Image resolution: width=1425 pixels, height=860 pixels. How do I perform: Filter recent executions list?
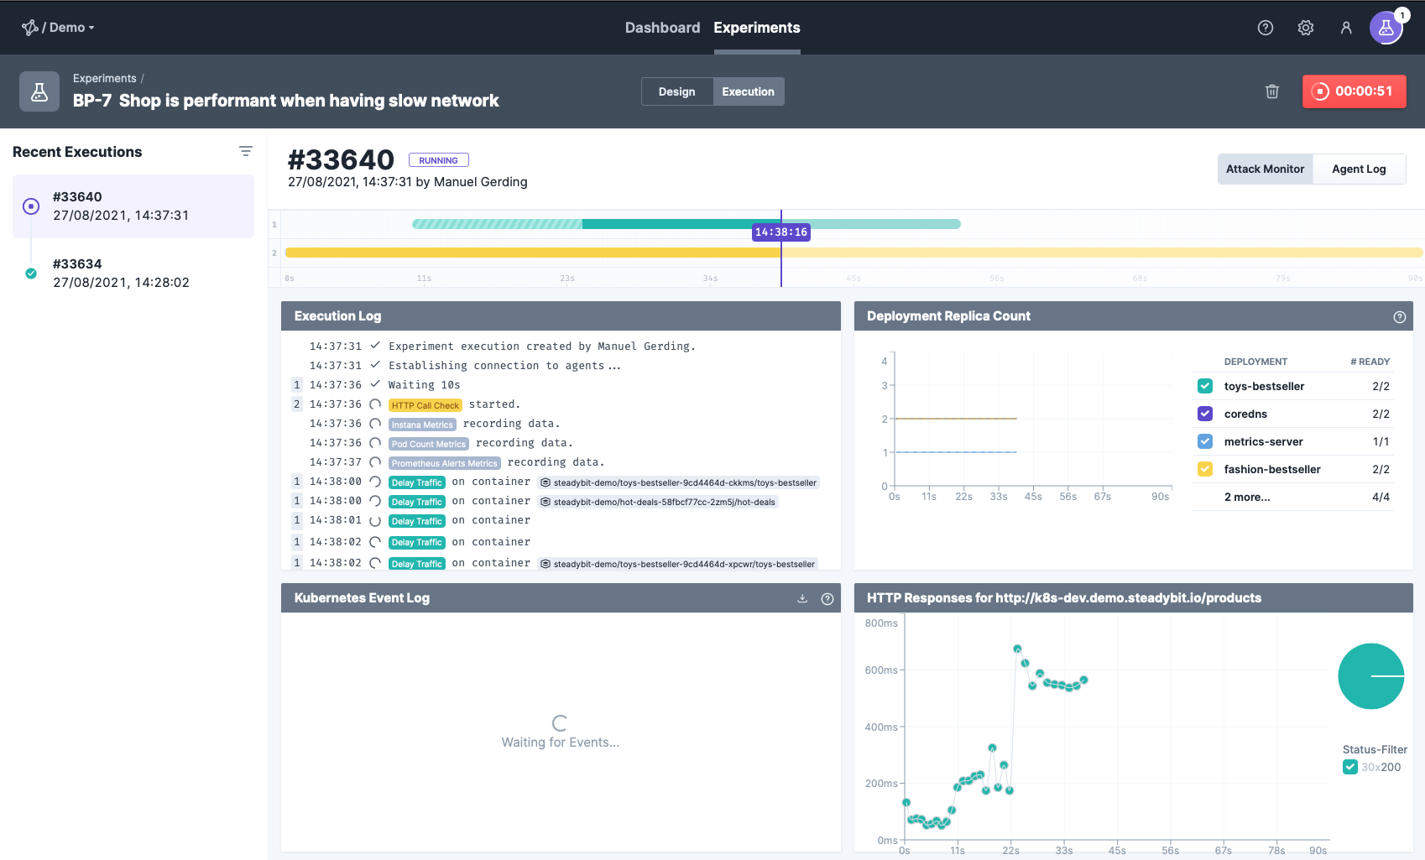pos(245,151)
